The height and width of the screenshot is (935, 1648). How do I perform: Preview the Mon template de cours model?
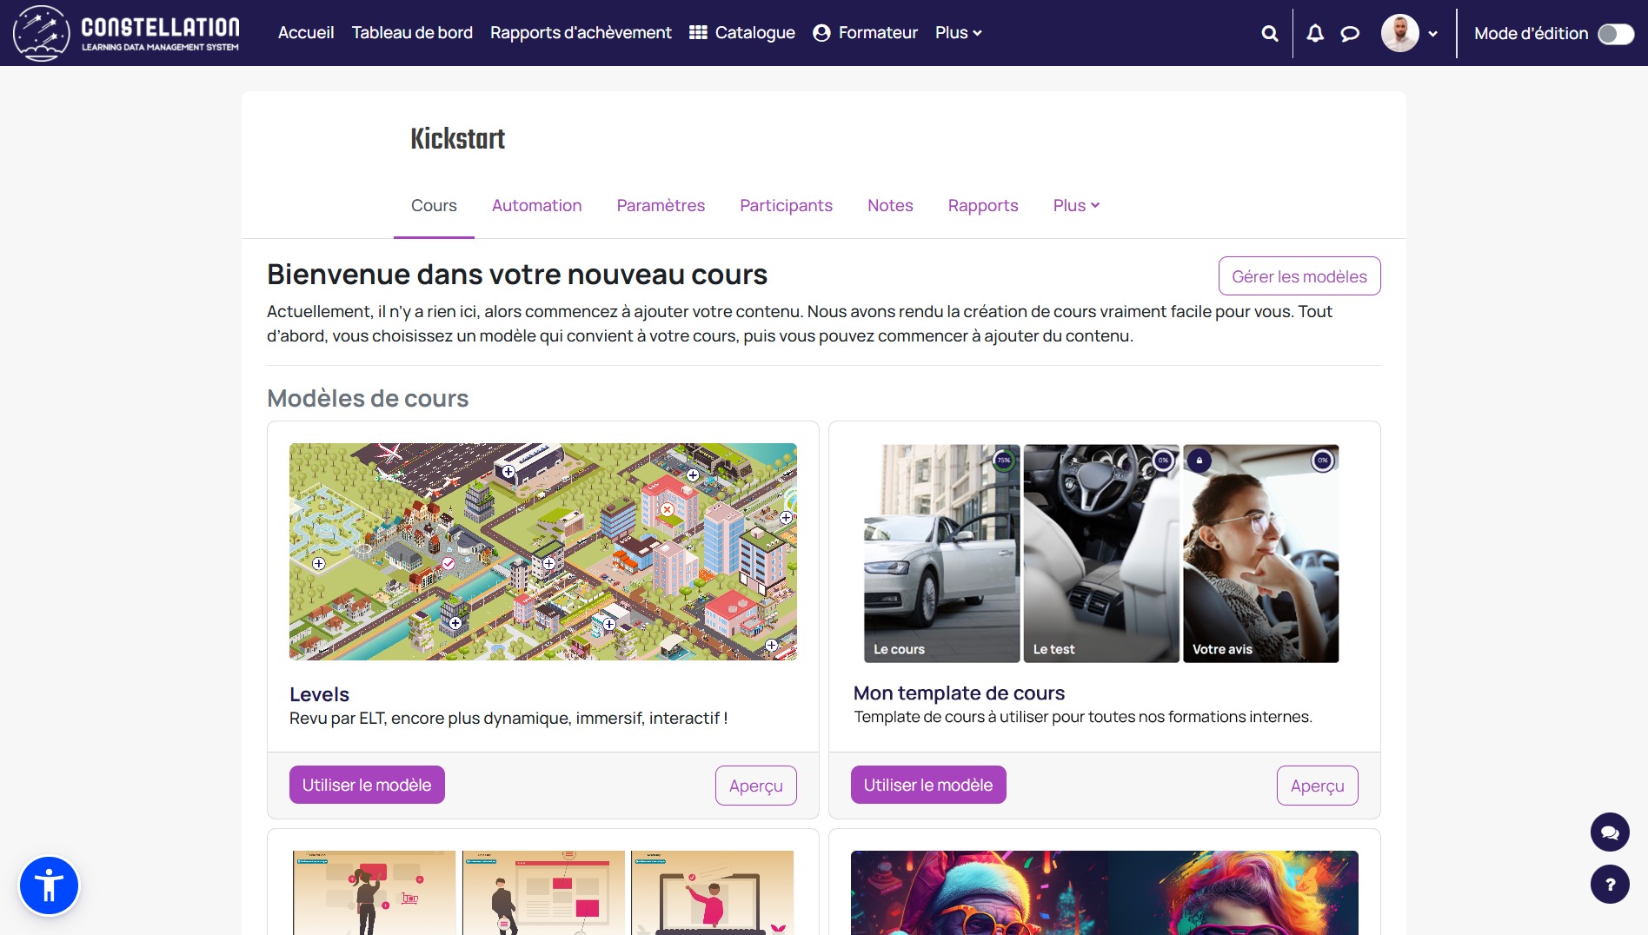pyautogui.click(x=1317, y=786)
